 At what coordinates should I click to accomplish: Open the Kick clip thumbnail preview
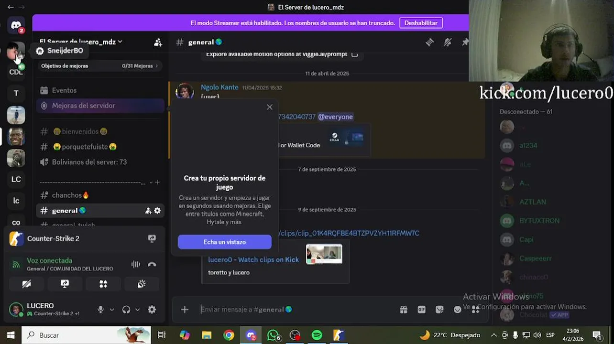(324, 254)
